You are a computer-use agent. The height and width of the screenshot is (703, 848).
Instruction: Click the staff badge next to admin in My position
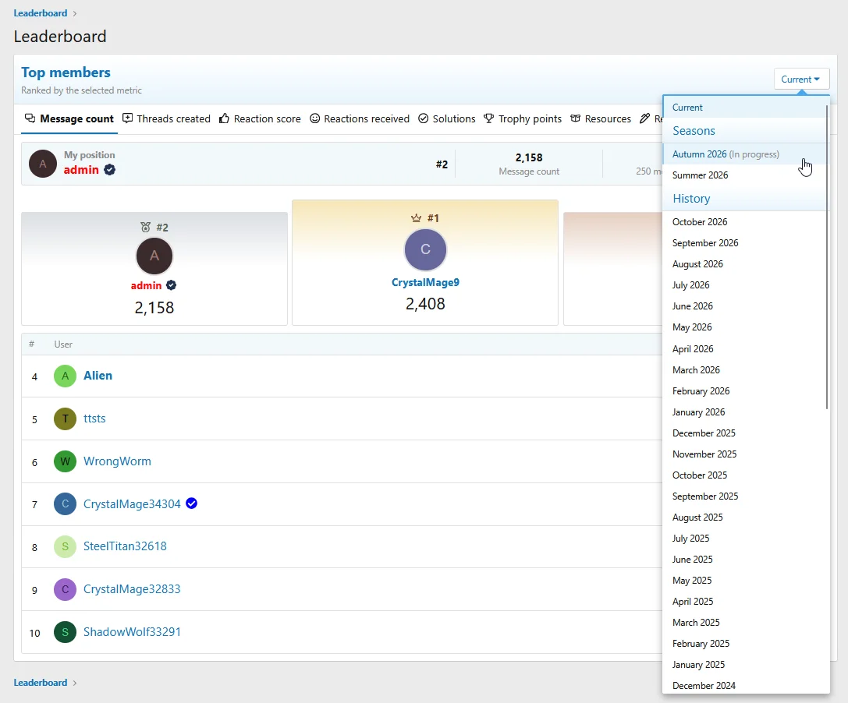pyautogui.click(x=109, y=170)
